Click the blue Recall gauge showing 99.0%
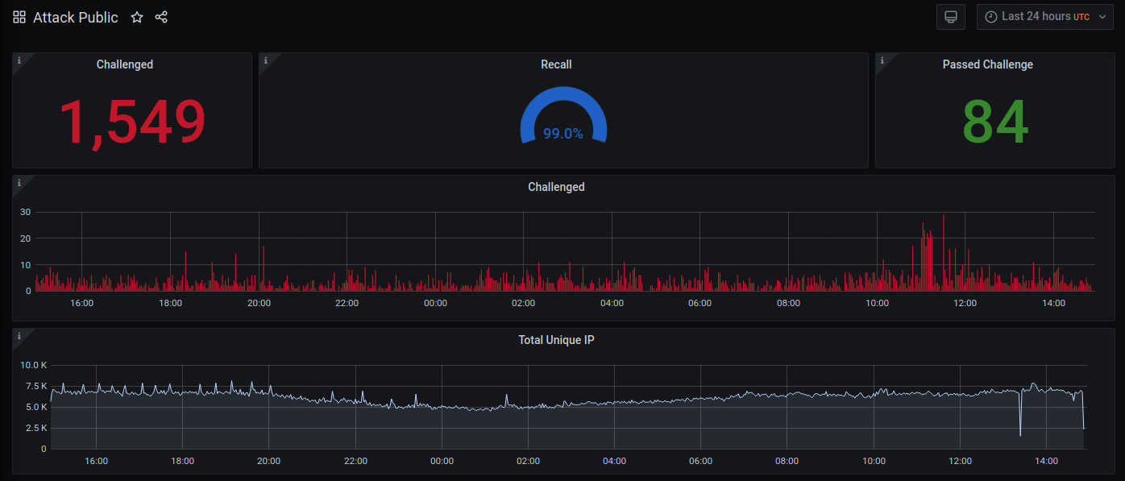This screenshot has width=1125, height=481. click(562, 118)
